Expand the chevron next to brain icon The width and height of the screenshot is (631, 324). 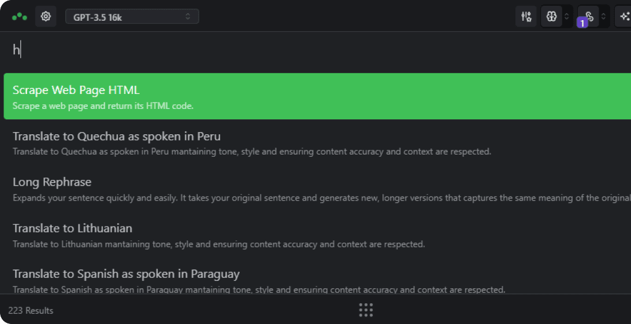(567, 17)
